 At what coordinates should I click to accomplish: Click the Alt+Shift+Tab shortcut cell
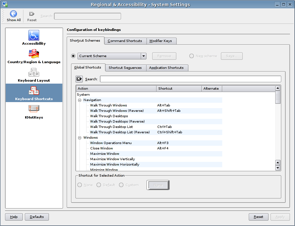169,110
